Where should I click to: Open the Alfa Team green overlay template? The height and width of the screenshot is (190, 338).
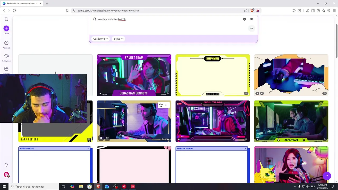pos(291,121)
